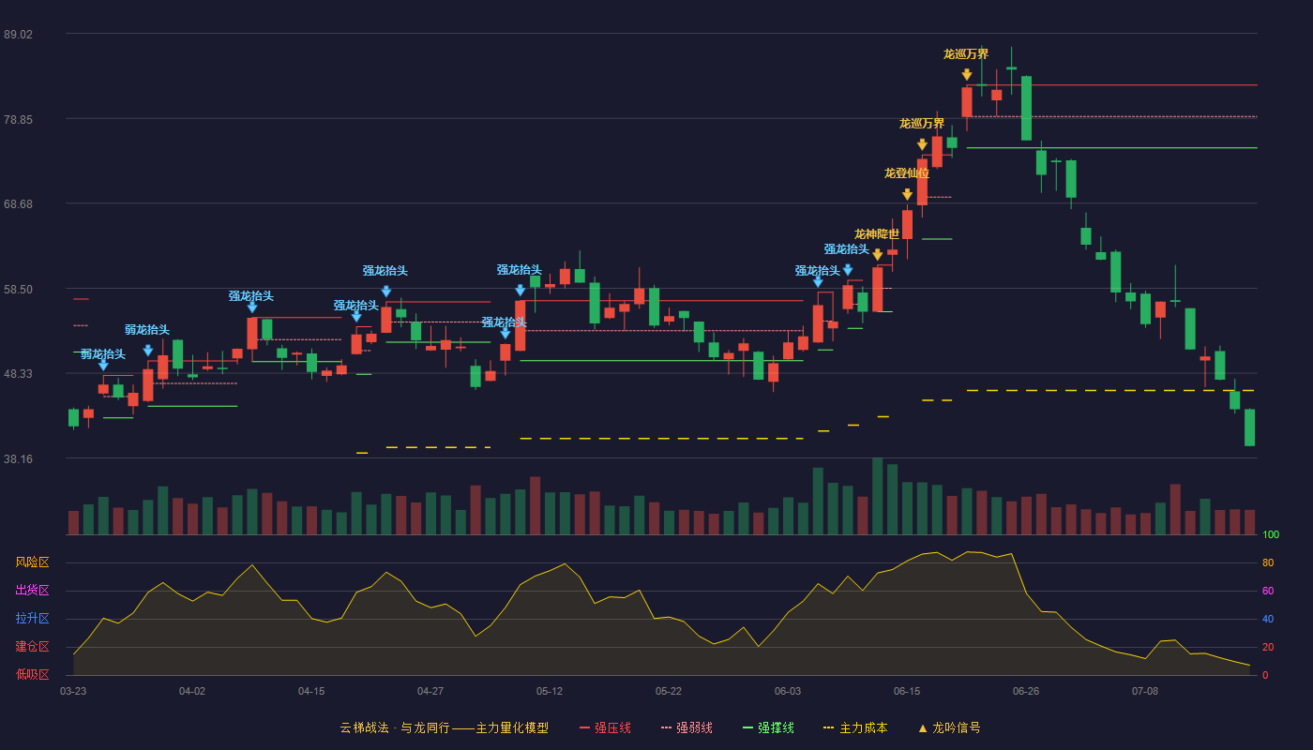This screenshot has width=1313, height=750.
Task: Toggle the 强弱线 legend entry
Action: 687,727
